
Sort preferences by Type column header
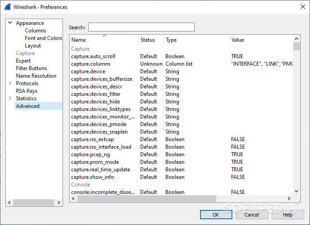coord(196,40)
